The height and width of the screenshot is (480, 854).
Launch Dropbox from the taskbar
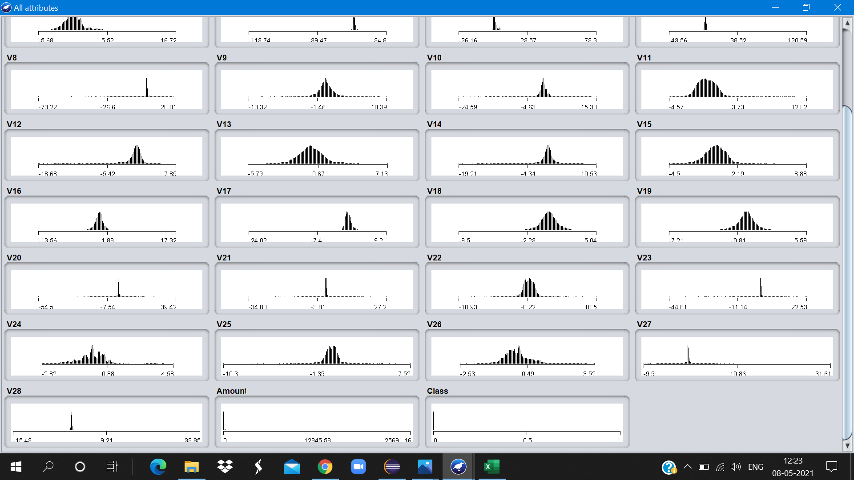(225, 467)
